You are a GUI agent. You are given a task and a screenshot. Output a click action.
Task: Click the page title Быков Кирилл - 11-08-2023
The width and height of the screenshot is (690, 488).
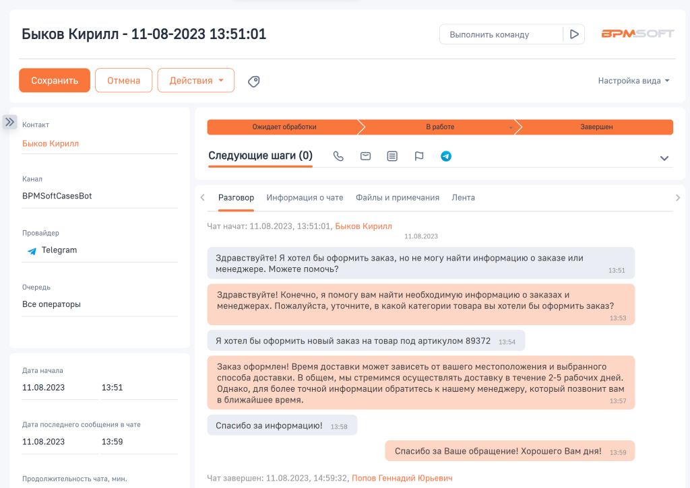pyautogui.click(x=144, y=34)
